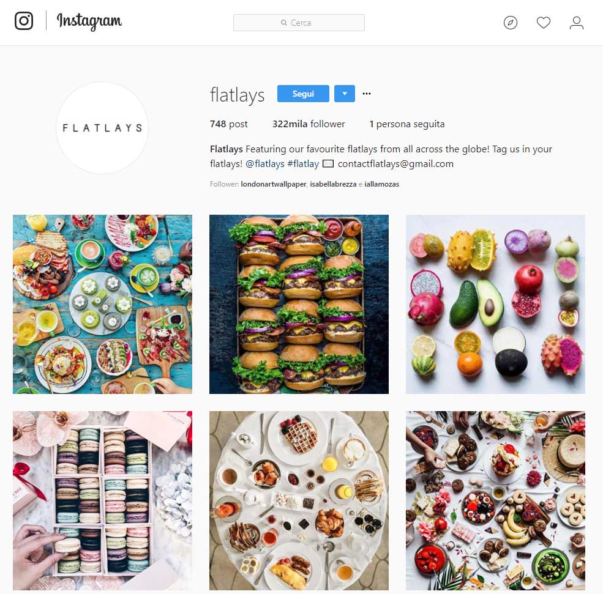
Task: Open the #flatlay hashtag link
Action: [x=303, y=164]
